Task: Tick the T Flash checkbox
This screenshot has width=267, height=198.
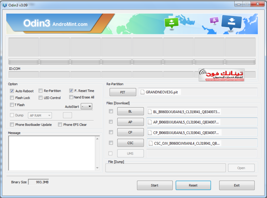Action: [12, 105]
